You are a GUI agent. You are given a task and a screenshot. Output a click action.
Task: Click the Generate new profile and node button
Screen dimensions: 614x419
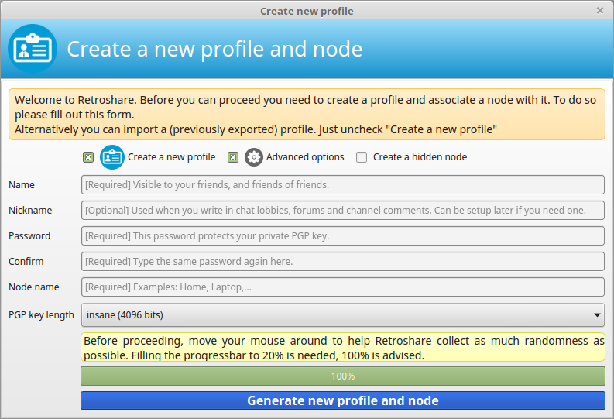pyautogui.click(x=343, y=400)
